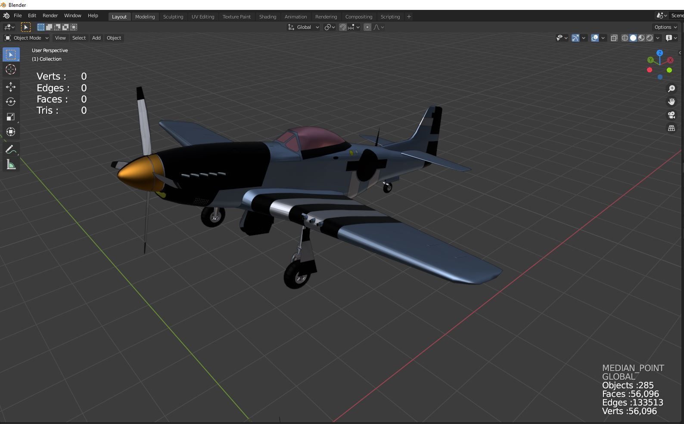
Task: Toggle show gizmo button
Action: point(575,38)
